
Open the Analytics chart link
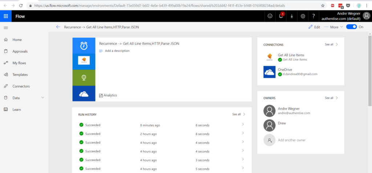(108, 95)
